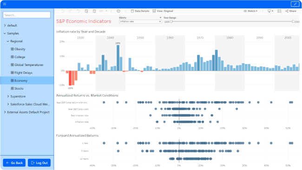Open the hamburger menu icon

click(5, 4)
